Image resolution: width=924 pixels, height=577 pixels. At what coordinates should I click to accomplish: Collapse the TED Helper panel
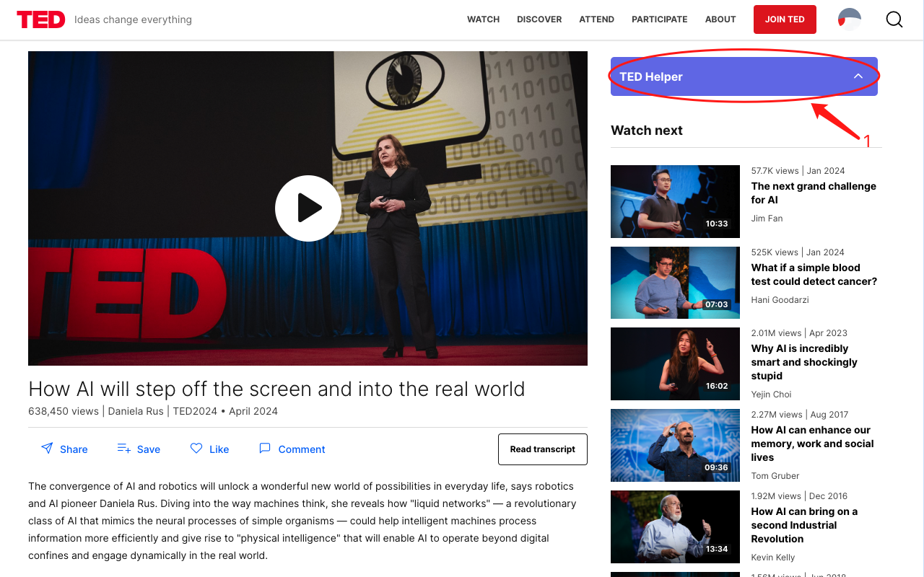click(858, 76)
